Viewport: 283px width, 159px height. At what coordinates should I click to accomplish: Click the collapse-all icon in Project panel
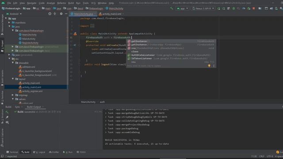(x=55, y=14)
